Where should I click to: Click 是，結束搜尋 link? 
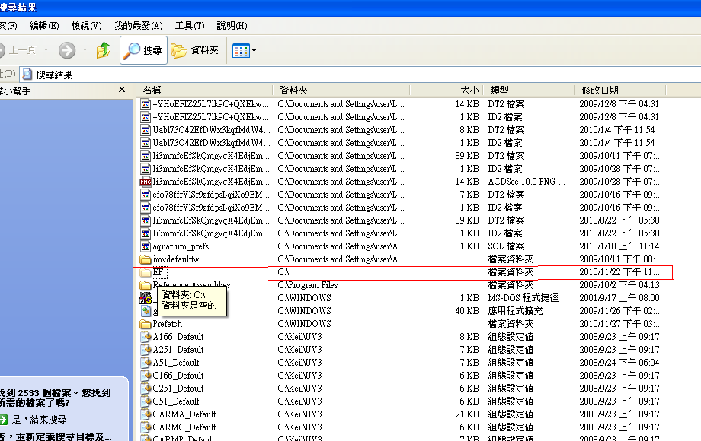(40, 419)
